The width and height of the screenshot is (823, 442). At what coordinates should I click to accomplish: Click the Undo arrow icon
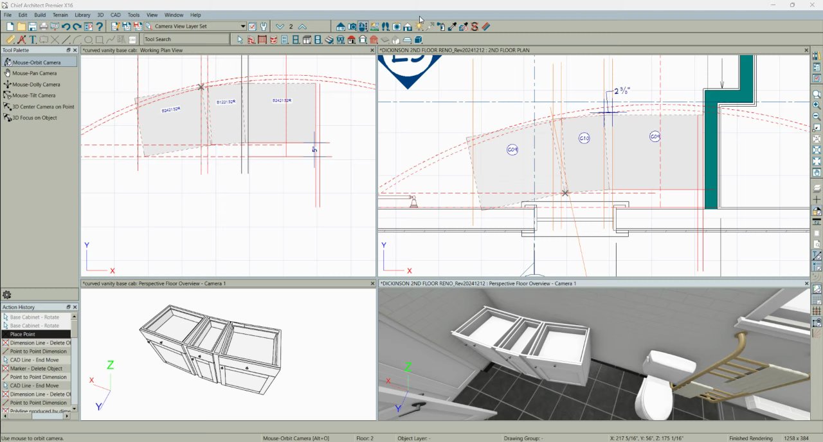pos(66,27)
